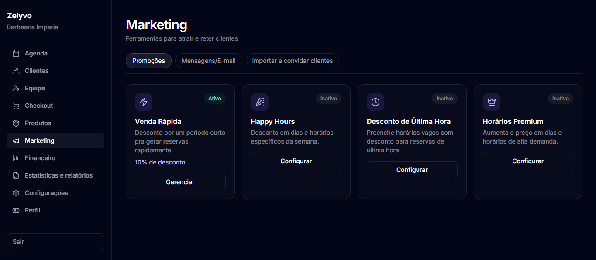The image size is (596, 260).
Task: Open Configurações in the sidebar
Action: 55,193
